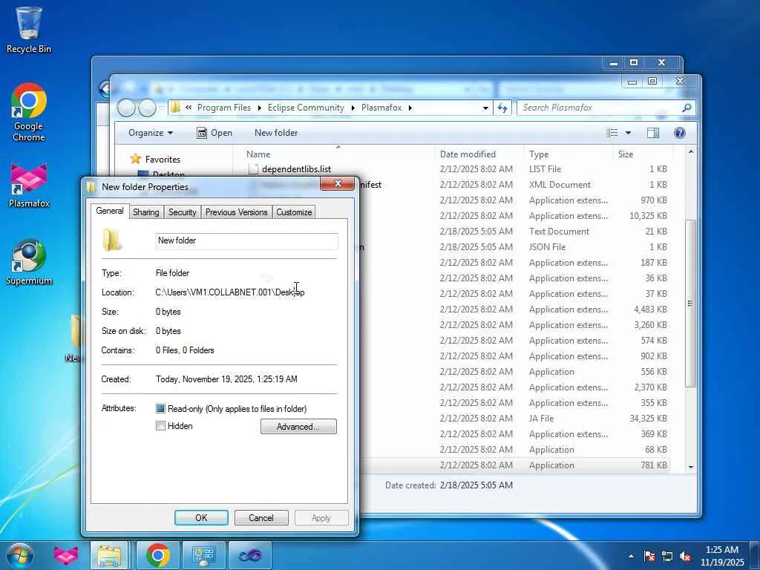This screenshot has width=760, height=570.
Task: Expand the address bar history dropdown
Action: point(485,108)
